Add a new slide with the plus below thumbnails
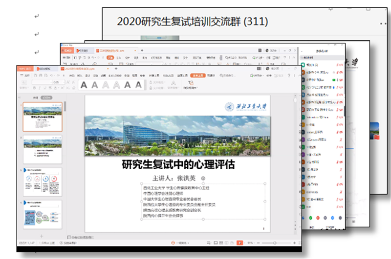Screen dimensions: 391x259 pos(42,236)
